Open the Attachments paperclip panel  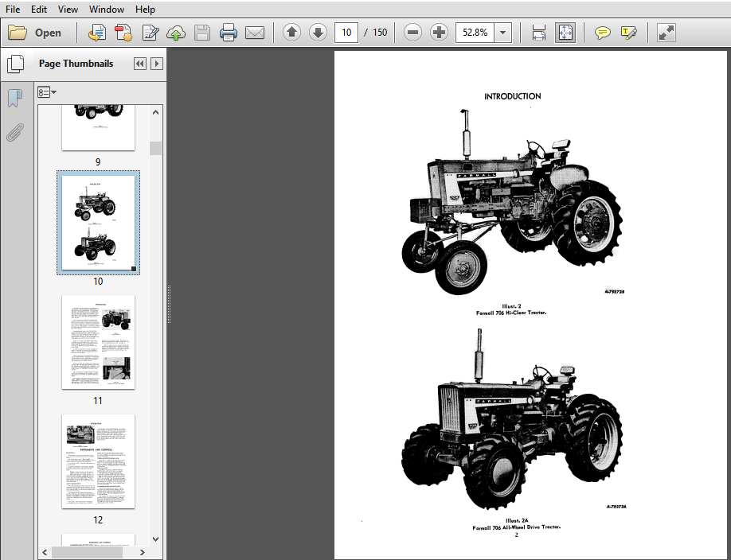(x=15, y=132)
